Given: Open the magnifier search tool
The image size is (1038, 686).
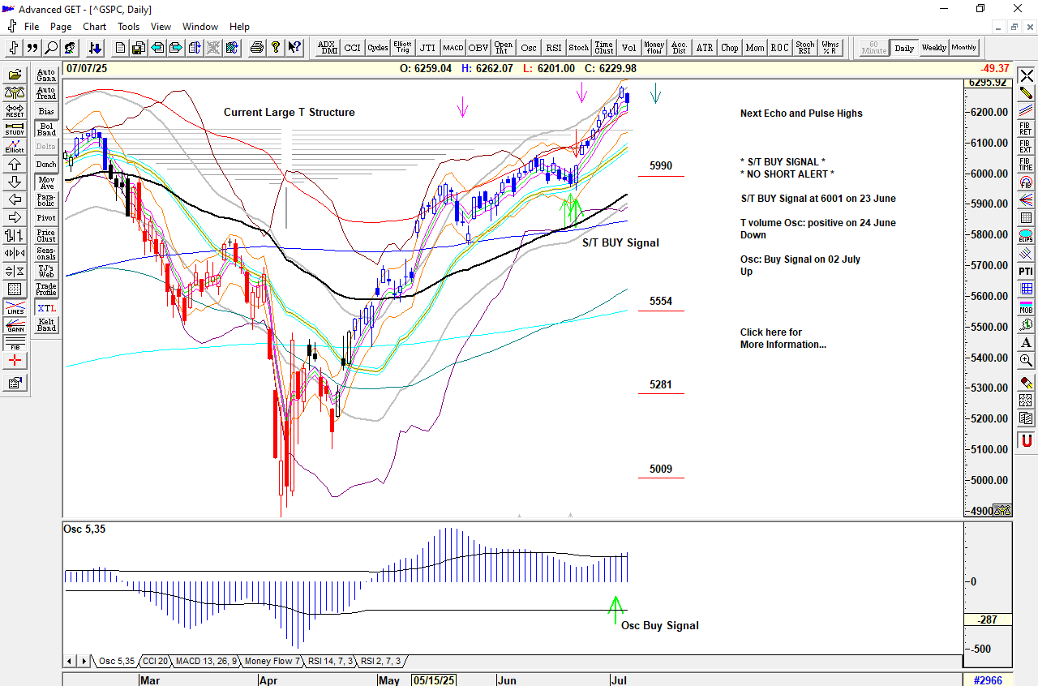Looking at the screenshot, I should point(52,48).
